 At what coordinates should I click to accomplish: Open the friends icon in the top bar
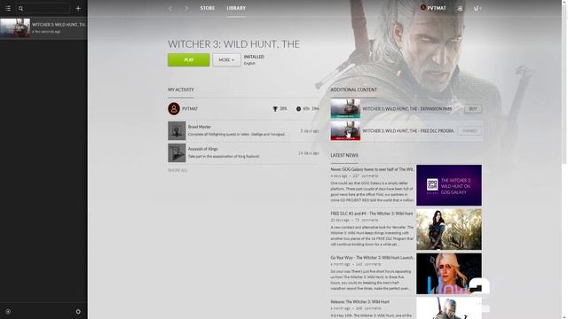[460, 8]
